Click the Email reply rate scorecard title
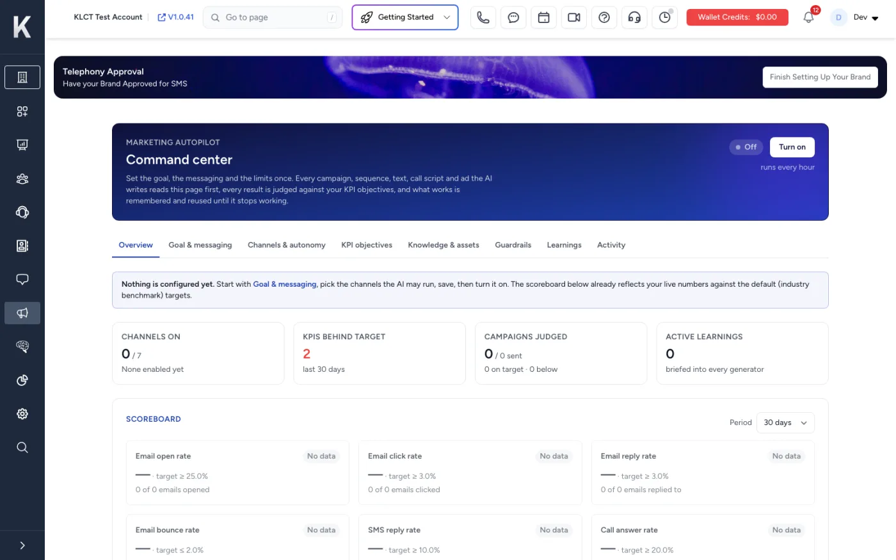This screenshot has height=560, width=896. pyautogui.click(x=628, y=456)
